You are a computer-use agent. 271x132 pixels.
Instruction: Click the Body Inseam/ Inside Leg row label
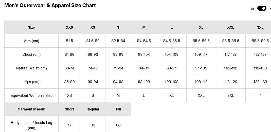coord(31,125)
